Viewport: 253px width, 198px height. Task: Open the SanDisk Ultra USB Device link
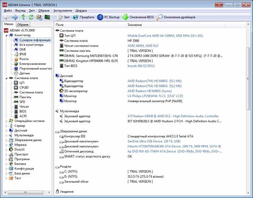pos(154,141)
